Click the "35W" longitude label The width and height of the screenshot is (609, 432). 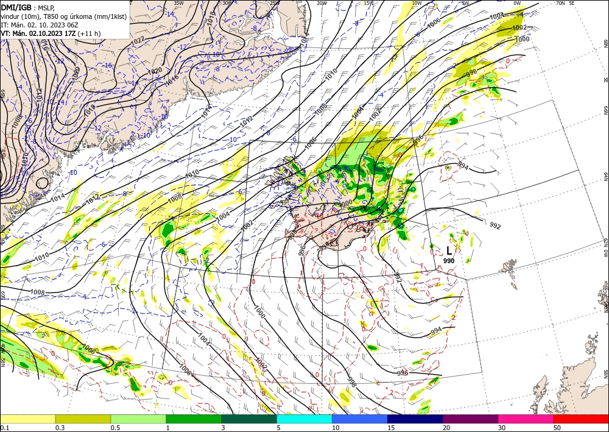[178, 3]
